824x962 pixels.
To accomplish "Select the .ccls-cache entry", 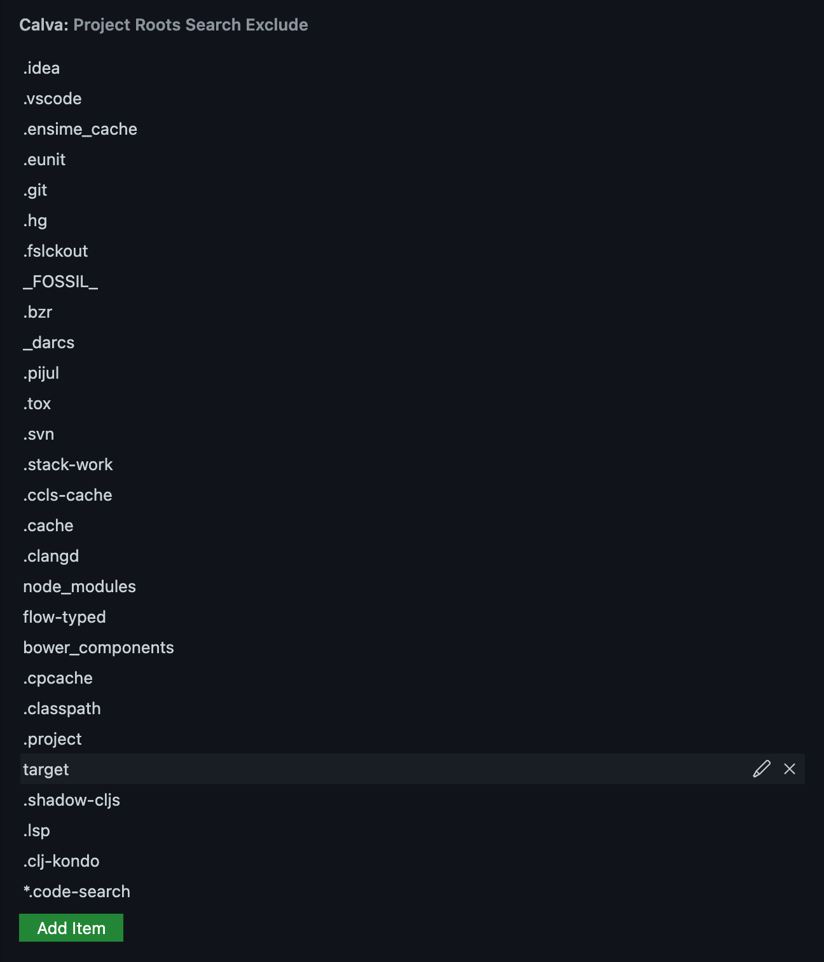I will pyautogui.click(x=67, y=495).
